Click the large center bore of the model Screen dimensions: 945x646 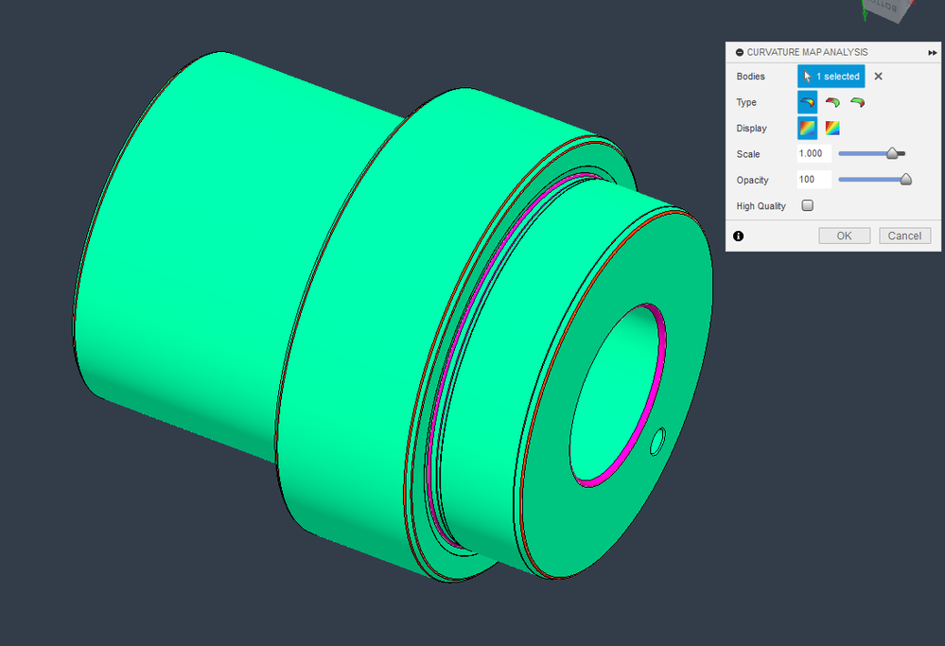tap(616, 395)
